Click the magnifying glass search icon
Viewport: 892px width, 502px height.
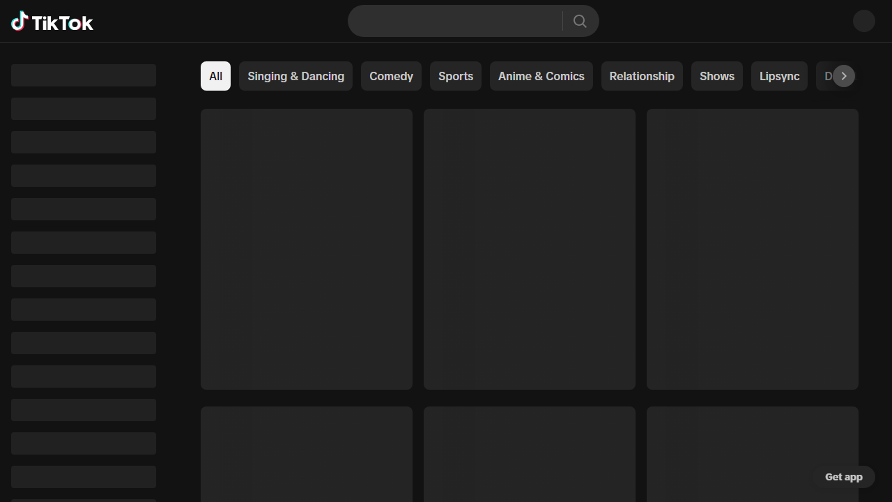point(580,21)
